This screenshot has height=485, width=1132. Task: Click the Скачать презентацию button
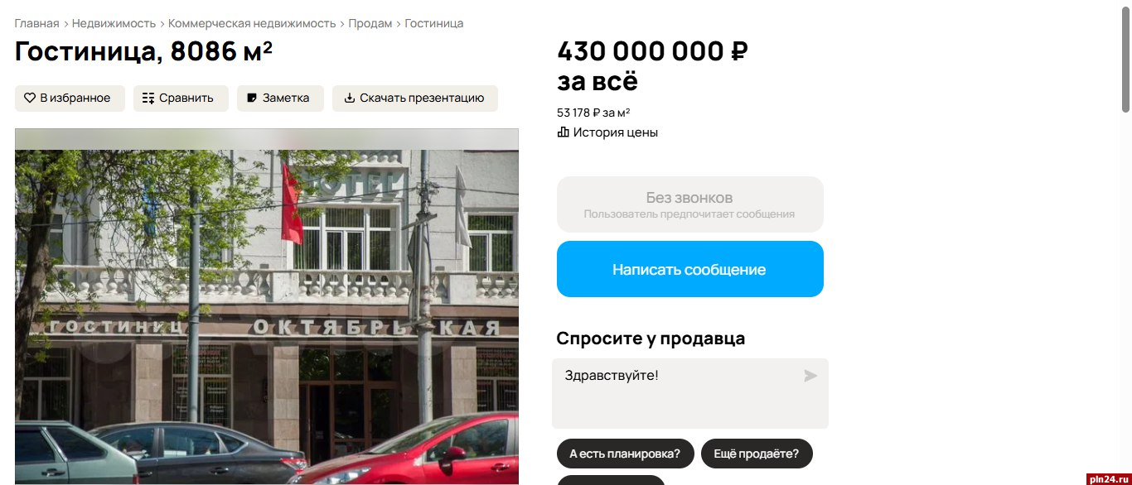coord(415,98)
